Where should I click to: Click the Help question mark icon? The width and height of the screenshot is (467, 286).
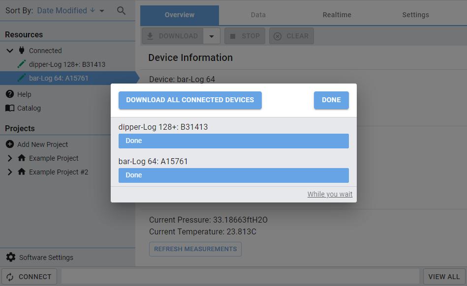pos(10,94)
